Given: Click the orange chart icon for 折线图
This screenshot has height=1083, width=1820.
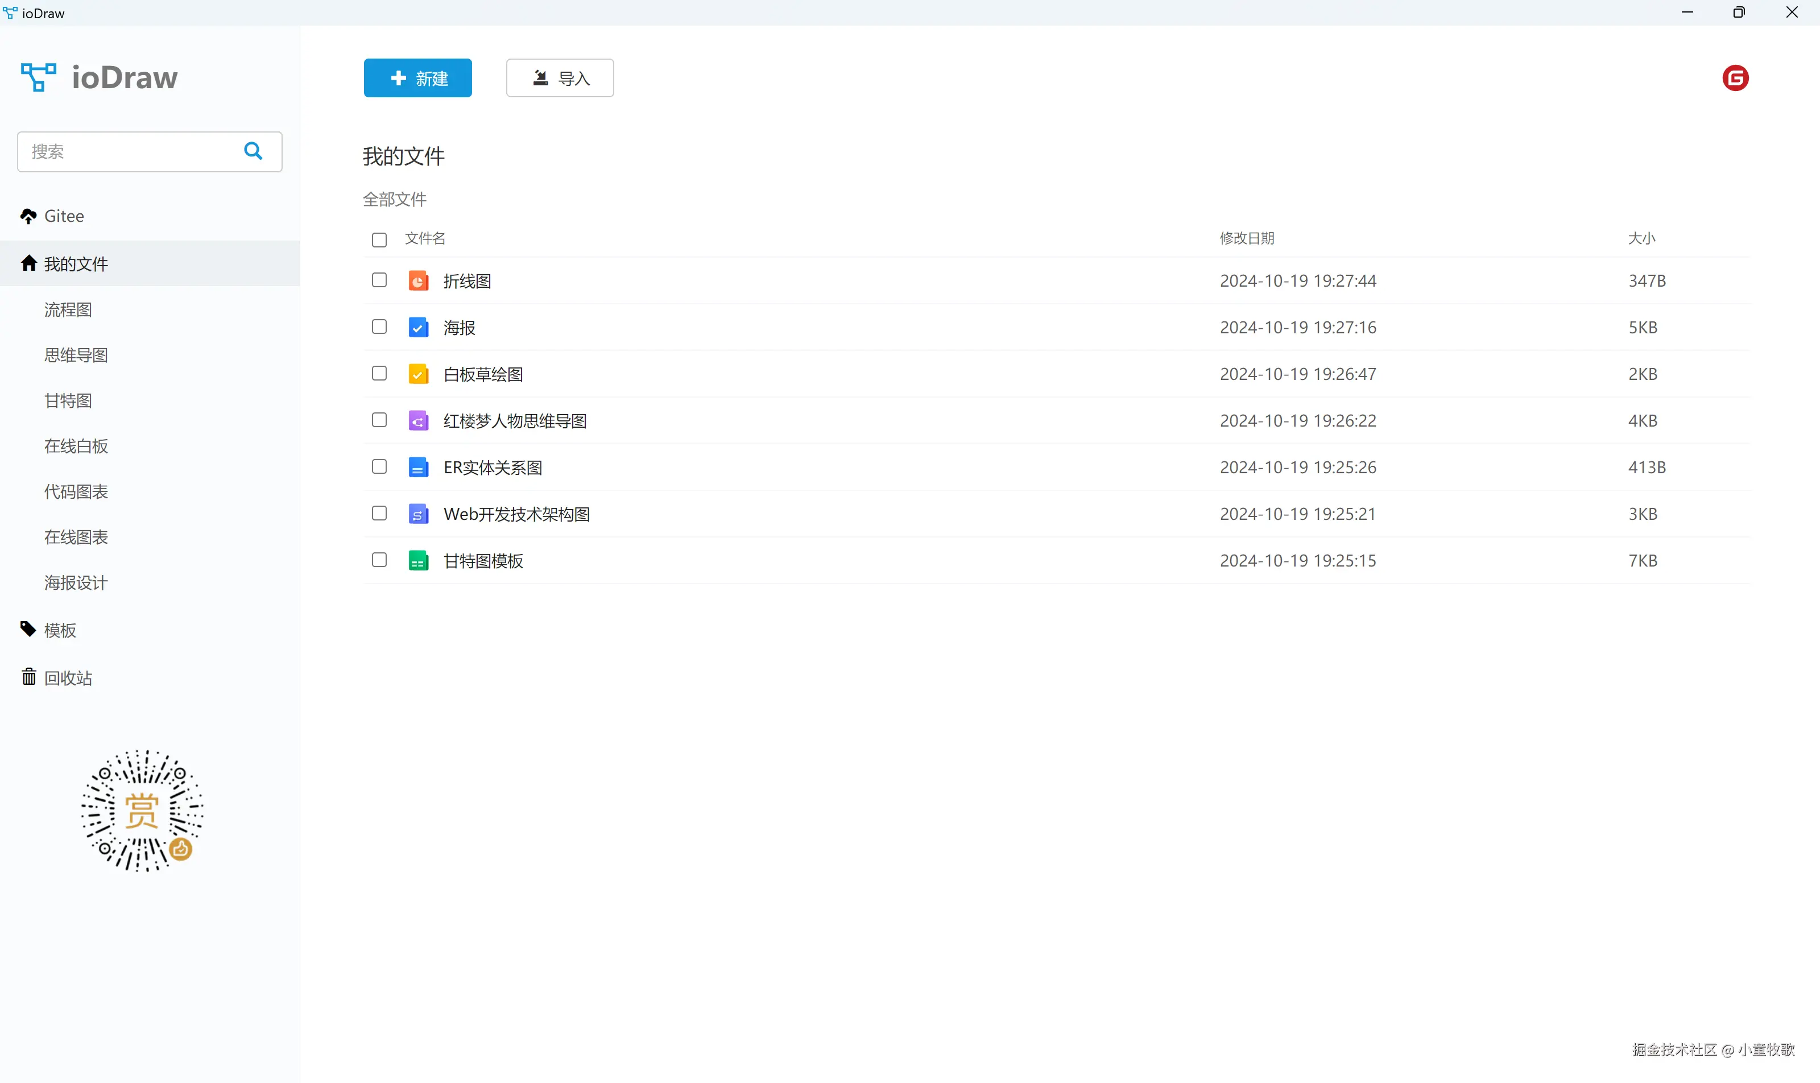Looking at the screenshot, I should (418, 281).
